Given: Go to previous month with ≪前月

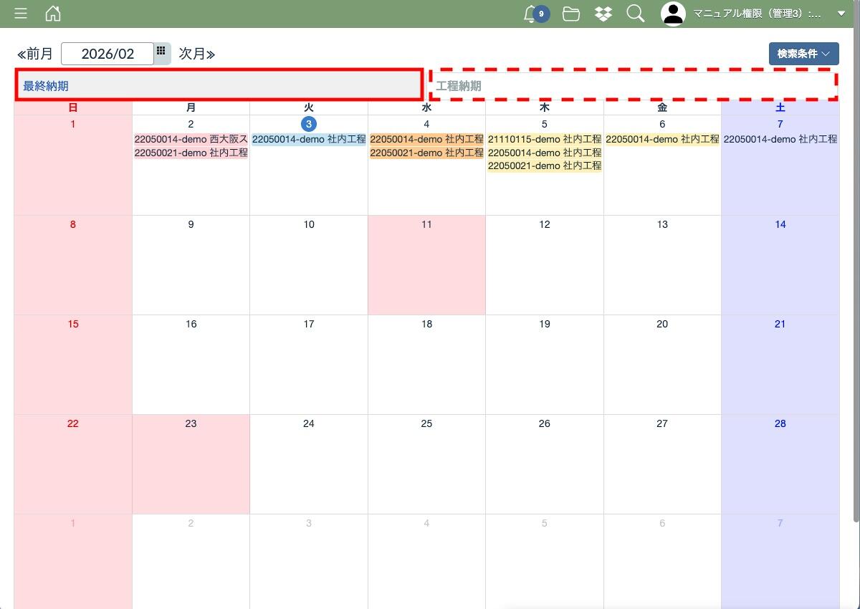Looking at the screenshot, I should pyautogui.click(x=35, y=54).
